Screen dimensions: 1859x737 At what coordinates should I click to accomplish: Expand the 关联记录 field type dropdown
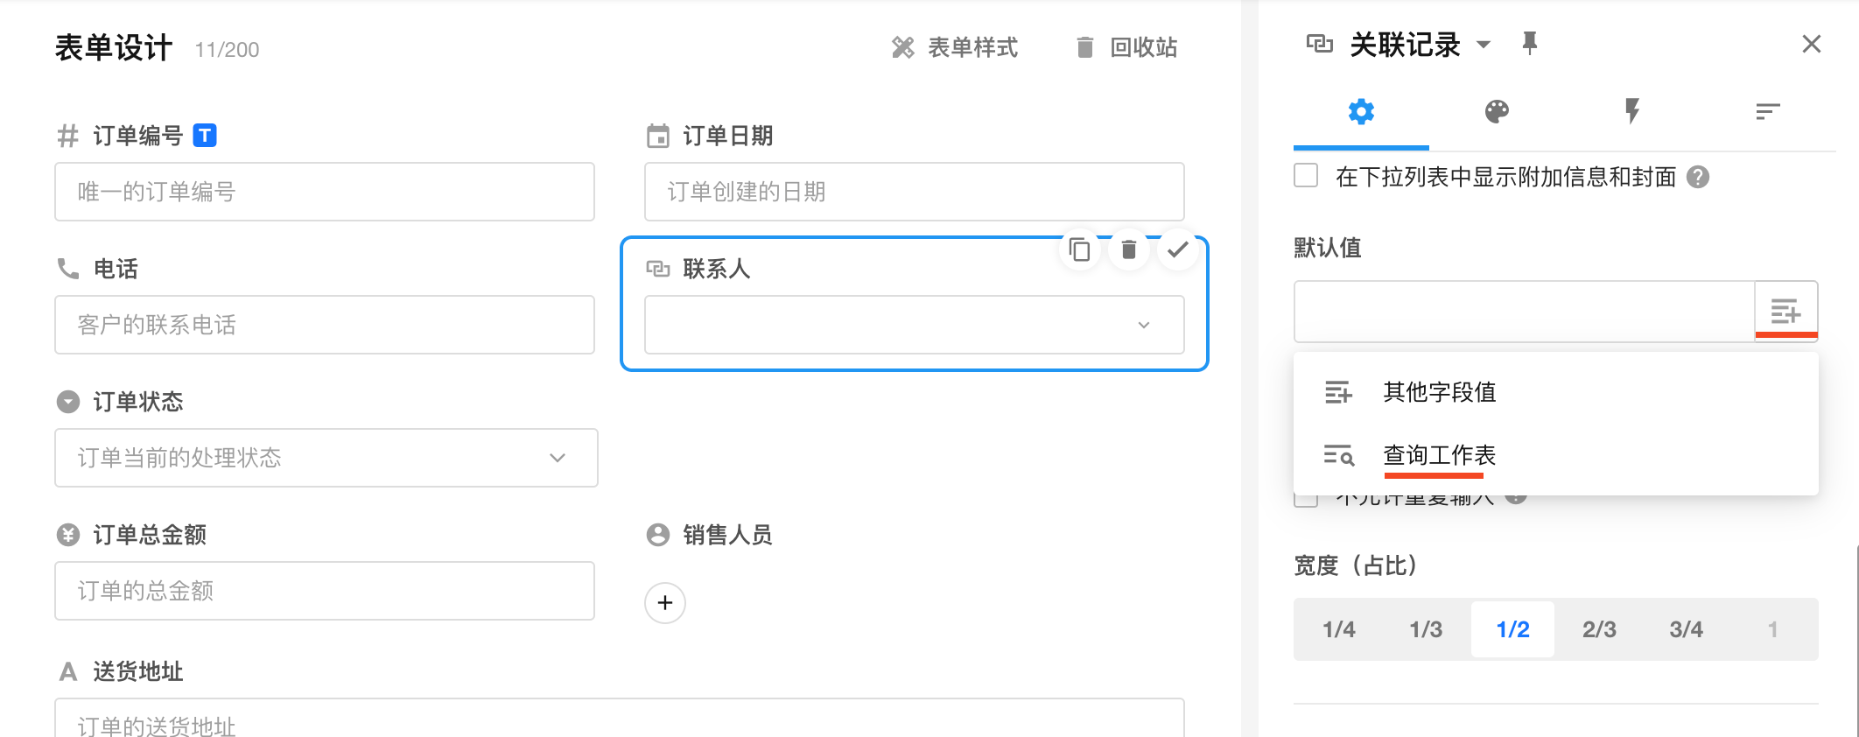1484,45
